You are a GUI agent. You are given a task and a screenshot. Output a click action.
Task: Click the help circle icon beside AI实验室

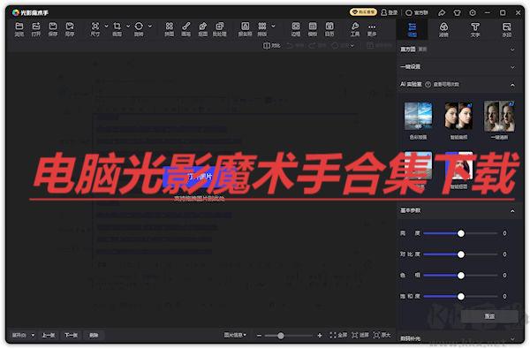428,84
